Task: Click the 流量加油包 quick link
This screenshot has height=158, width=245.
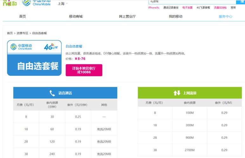Action: tap(220, 8)
